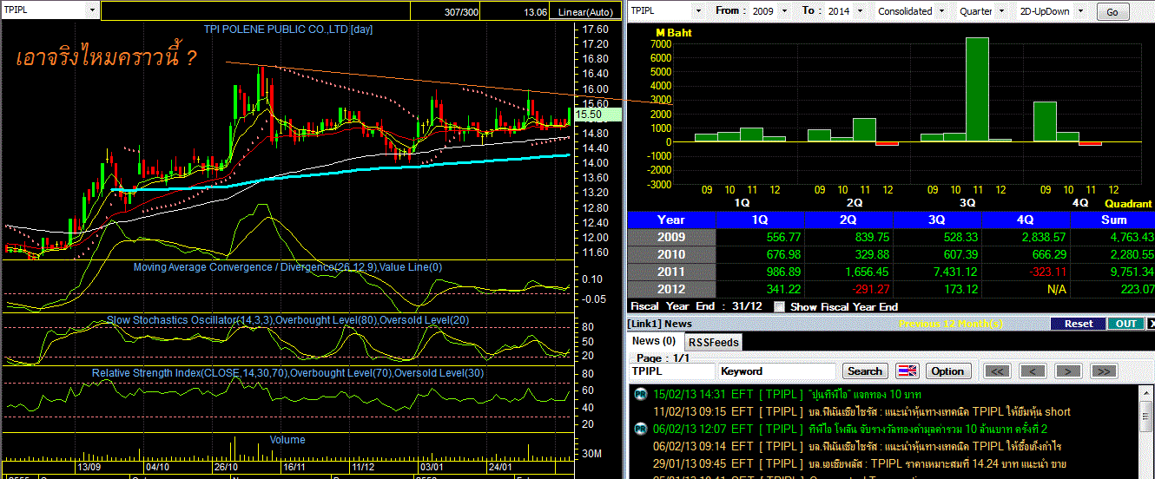
Task: Switch to the News (0) tab
Action: [653, 341]
